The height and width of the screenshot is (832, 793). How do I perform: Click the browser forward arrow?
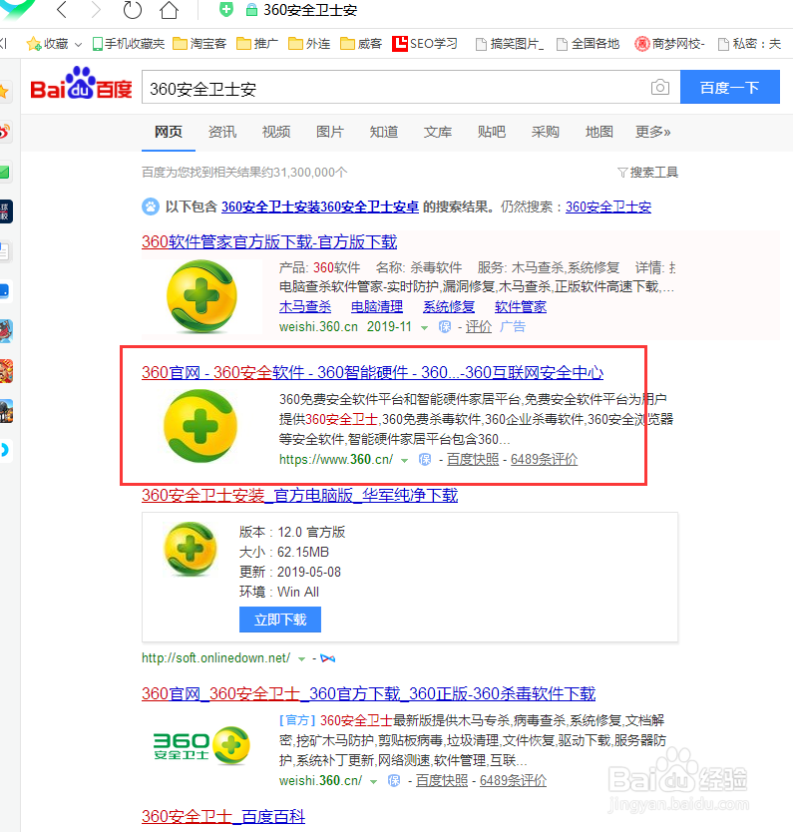[96, 10]
